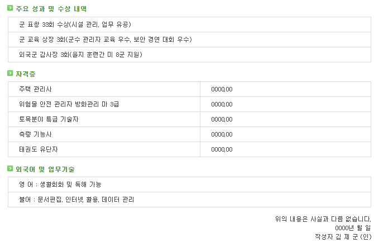Click the green arrow icon beside 주요 성과 및 수상 내역

[10, 8]
